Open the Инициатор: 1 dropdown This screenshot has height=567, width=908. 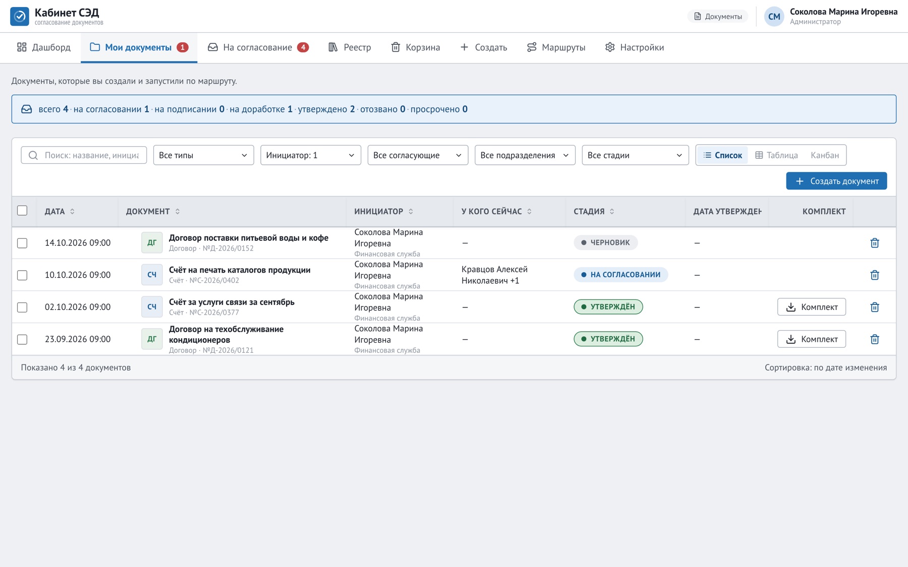[311, 155]
